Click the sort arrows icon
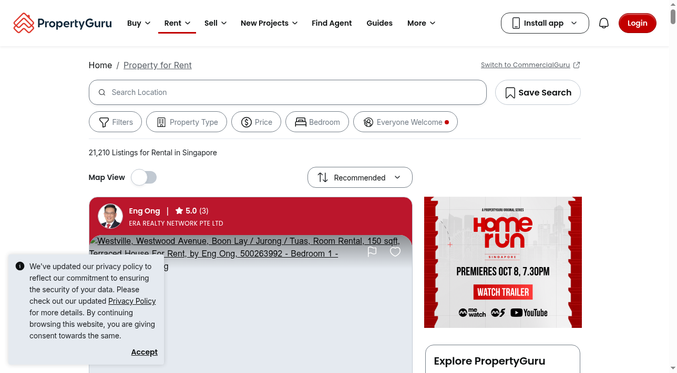Viewport: 677px width, 373px height. (323, 177)
